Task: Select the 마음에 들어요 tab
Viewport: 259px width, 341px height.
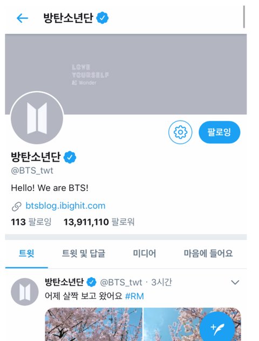Action: (x=208, y=254)
